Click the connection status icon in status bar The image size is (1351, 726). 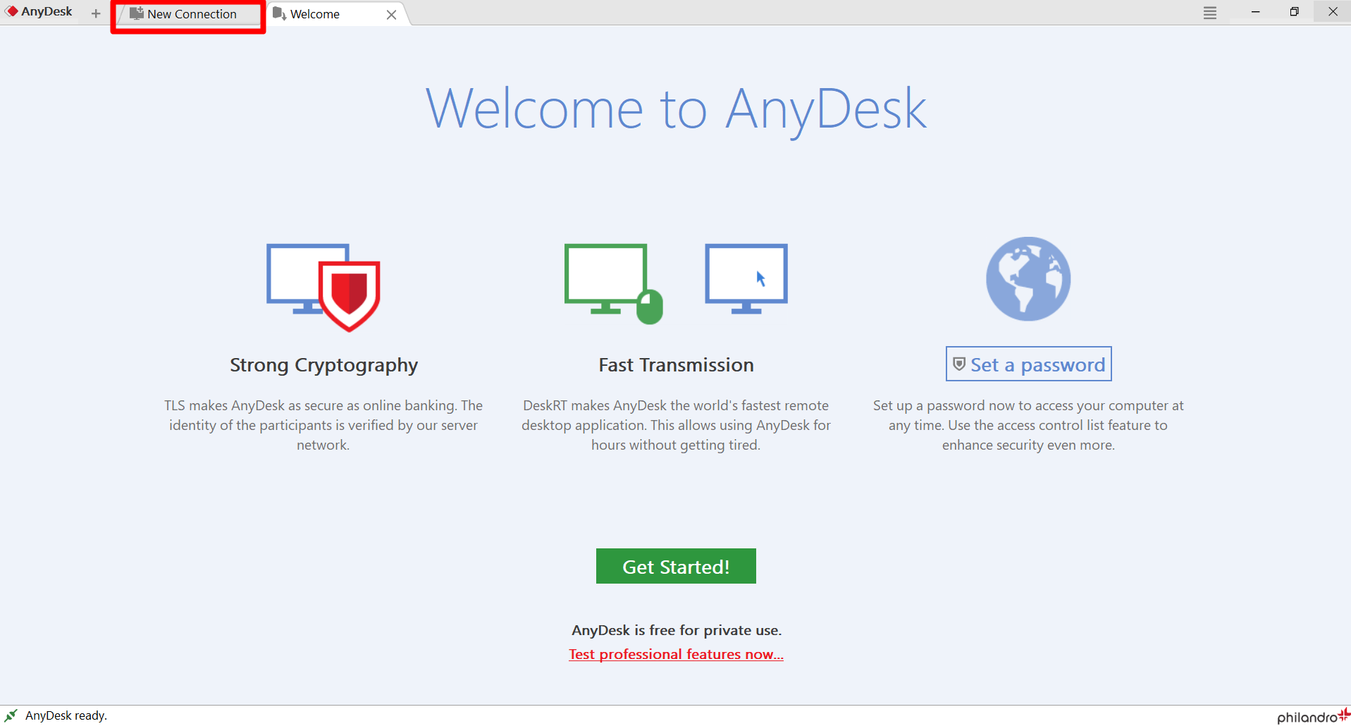tap(11, 715)
